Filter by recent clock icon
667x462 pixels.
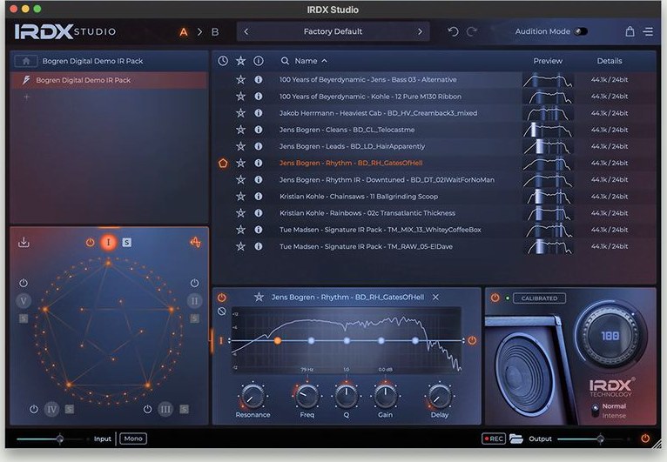[223, 61]
